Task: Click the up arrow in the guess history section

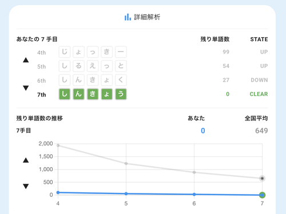Action: pyautogui.click(x=26, y=60)
